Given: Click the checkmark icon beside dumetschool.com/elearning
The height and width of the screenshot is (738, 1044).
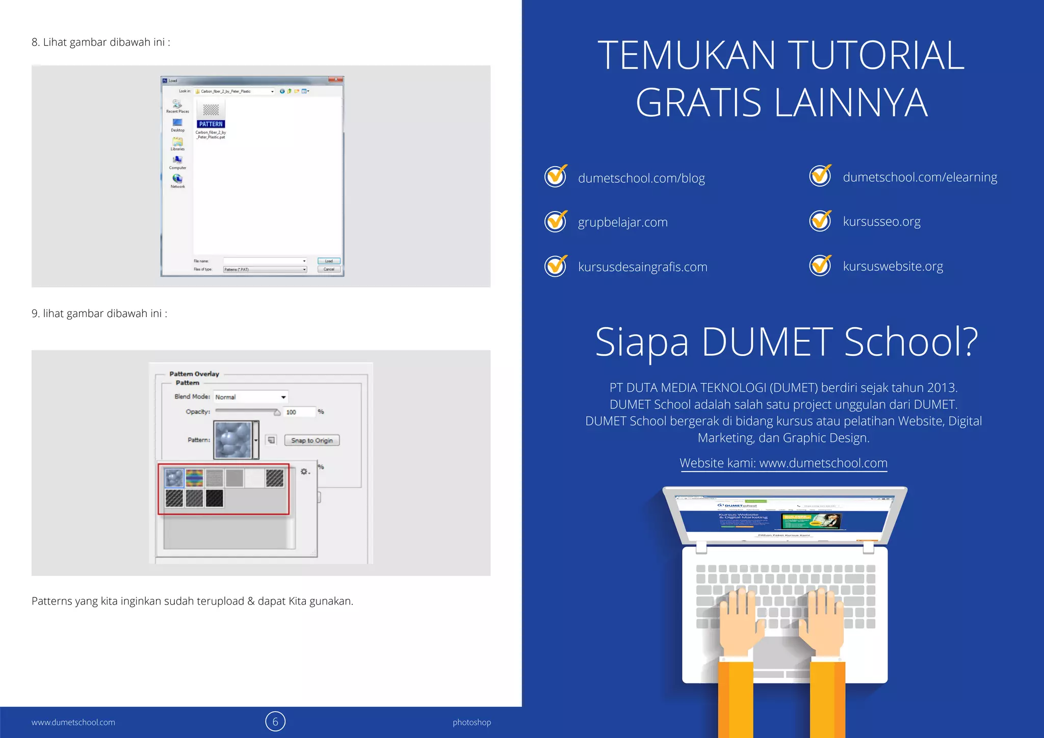Looking at the screenshot, I should click(x=821, y=175).
